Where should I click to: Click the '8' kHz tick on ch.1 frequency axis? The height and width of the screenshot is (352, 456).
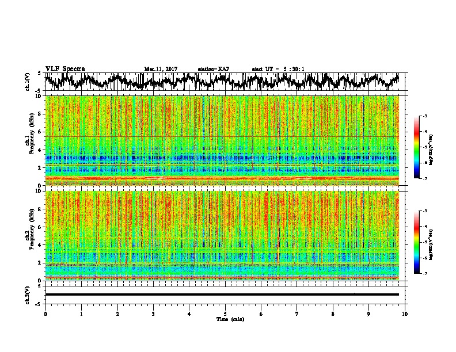point(40,114)
